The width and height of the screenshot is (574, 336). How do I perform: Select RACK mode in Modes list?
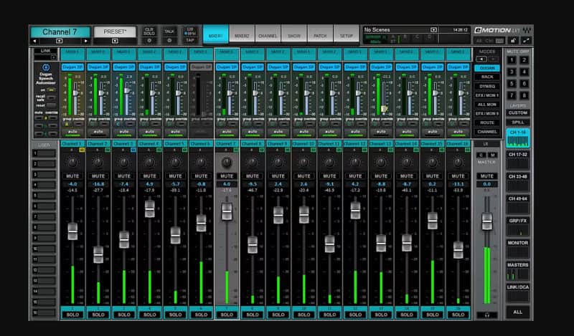pos(487,77)
